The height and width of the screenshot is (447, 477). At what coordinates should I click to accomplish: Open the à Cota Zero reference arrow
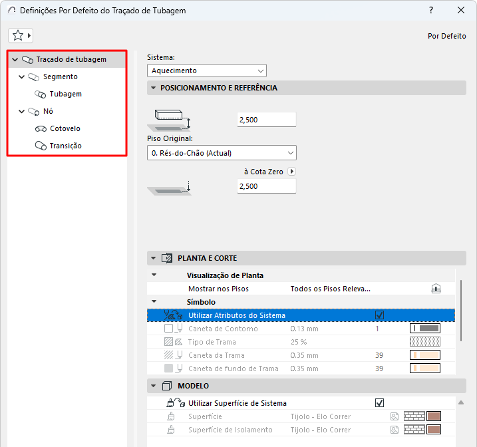pos(292,172)
